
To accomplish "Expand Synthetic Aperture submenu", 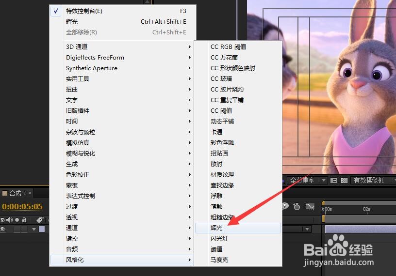I will click(x=122, y=68).
